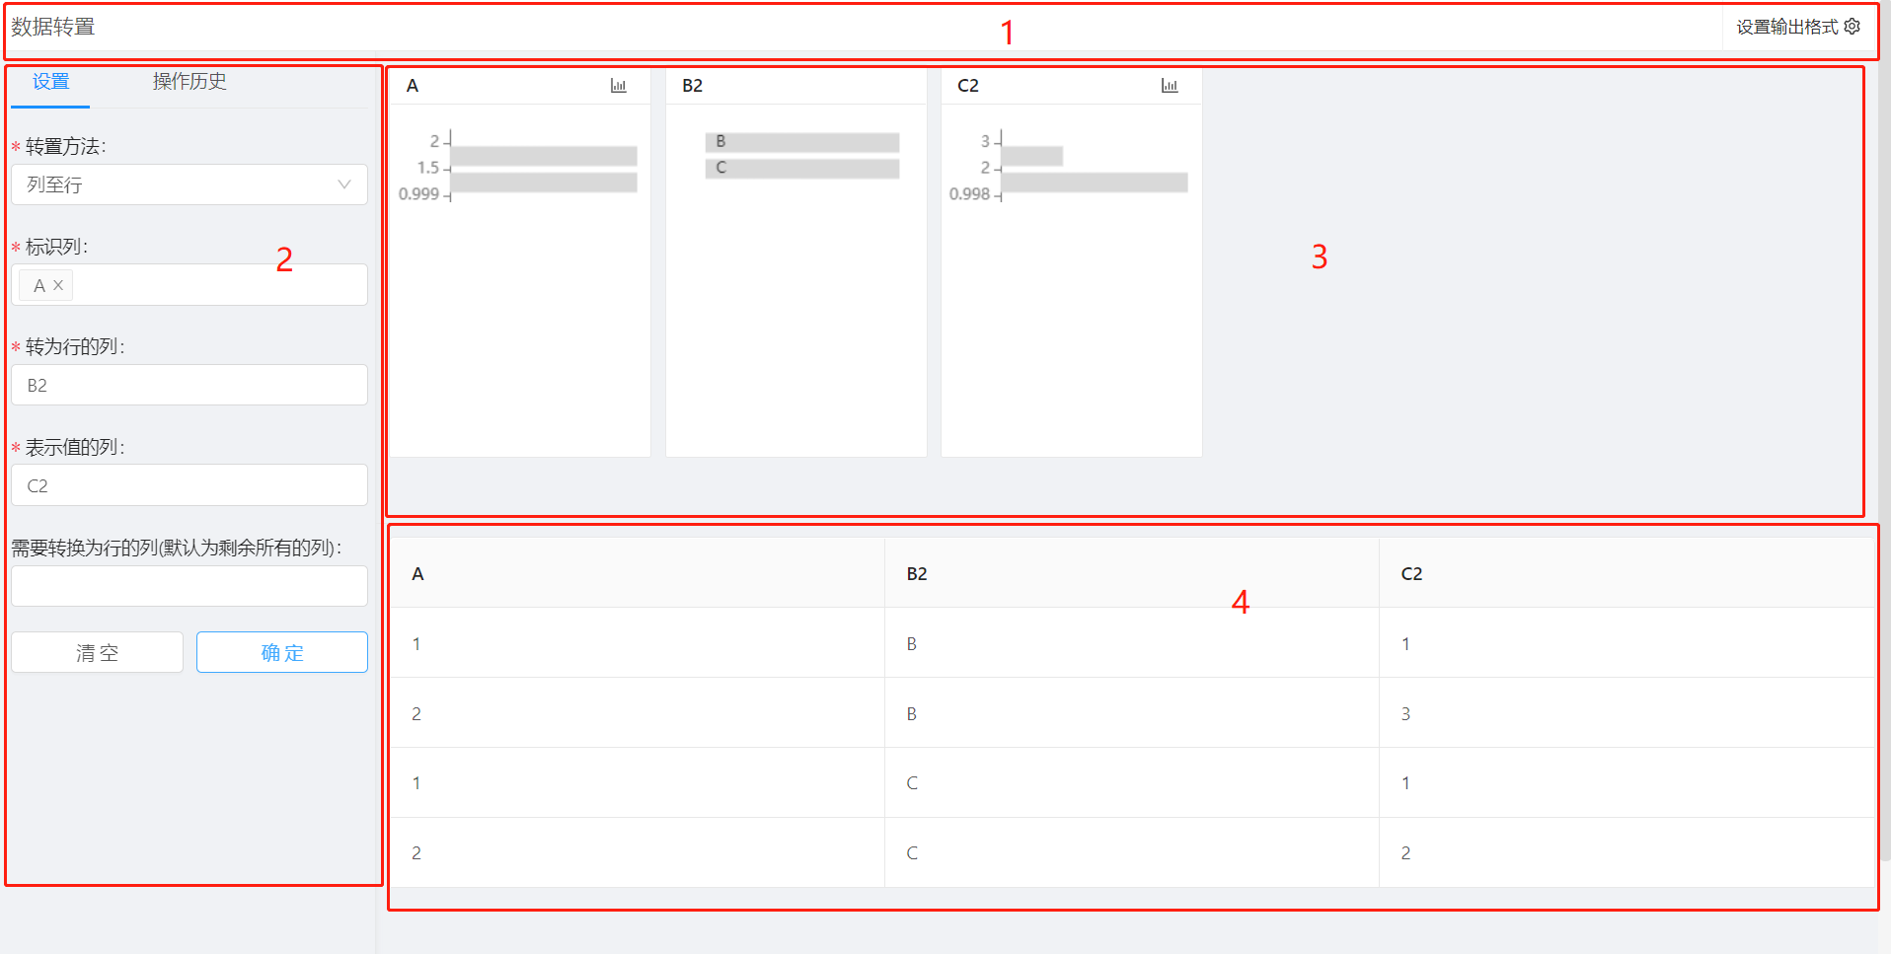Click the 清空 button
The height and width of the screenshot is (954, 1891).
coord(97,652)
